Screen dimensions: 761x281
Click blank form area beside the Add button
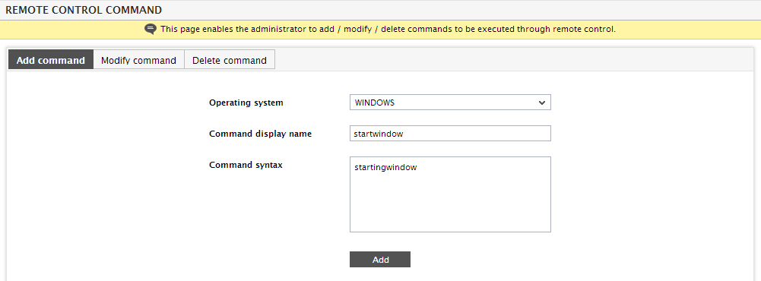point(534,260)
